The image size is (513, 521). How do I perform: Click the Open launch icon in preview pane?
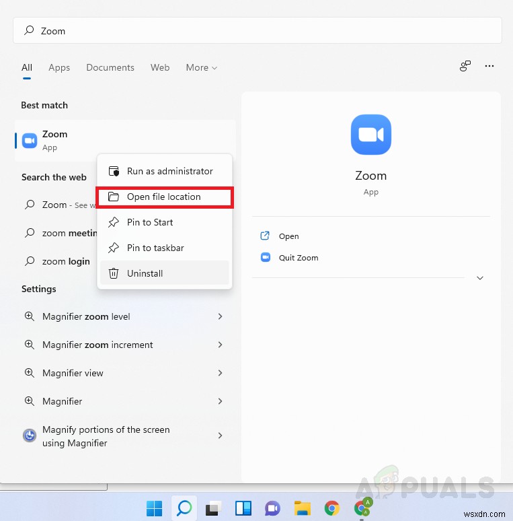coord(265,236)
